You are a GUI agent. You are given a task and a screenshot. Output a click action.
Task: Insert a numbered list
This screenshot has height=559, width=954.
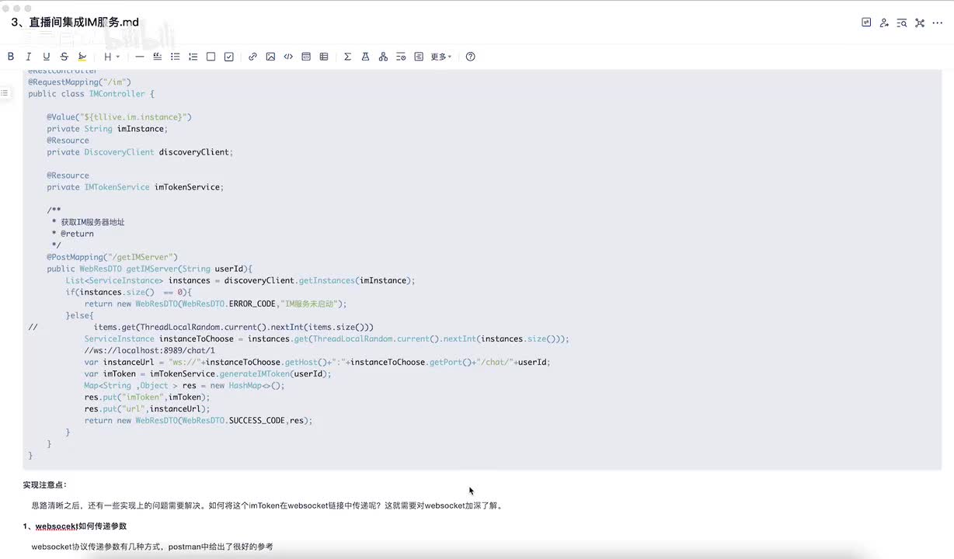(193, 57)
